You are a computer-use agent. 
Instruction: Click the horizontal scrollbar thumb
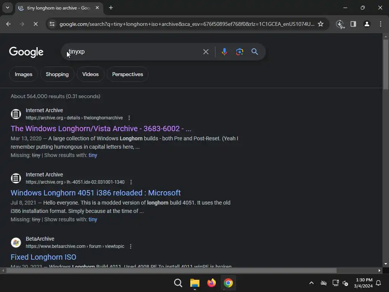(x=171, y=270)
